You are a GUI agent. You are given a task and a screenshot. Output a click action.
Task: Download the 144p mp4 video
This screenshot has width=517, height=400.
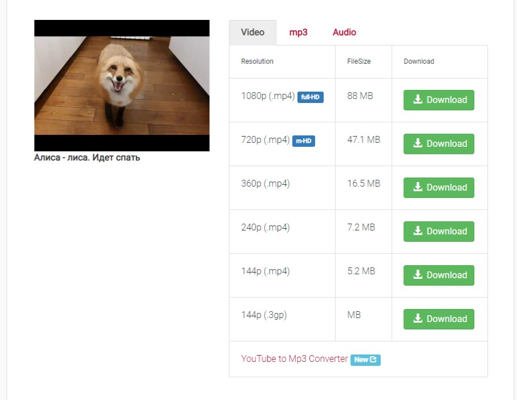click(x=439, y=275)
